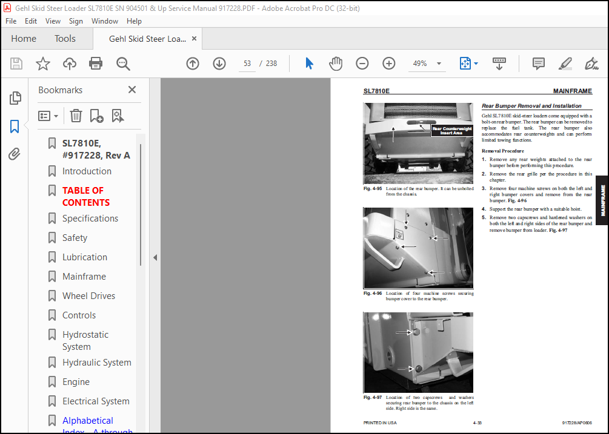Close the Bookmarks panel
Viewport: 609px width, 434px height.
[132, 90]
